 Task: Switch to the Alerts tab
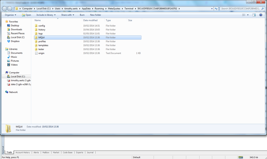point(36,153)
